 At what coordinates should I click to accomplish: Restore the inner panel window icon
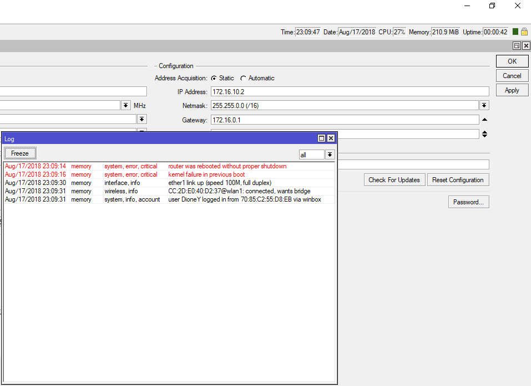pyautogui.click(x=517, y=45)
